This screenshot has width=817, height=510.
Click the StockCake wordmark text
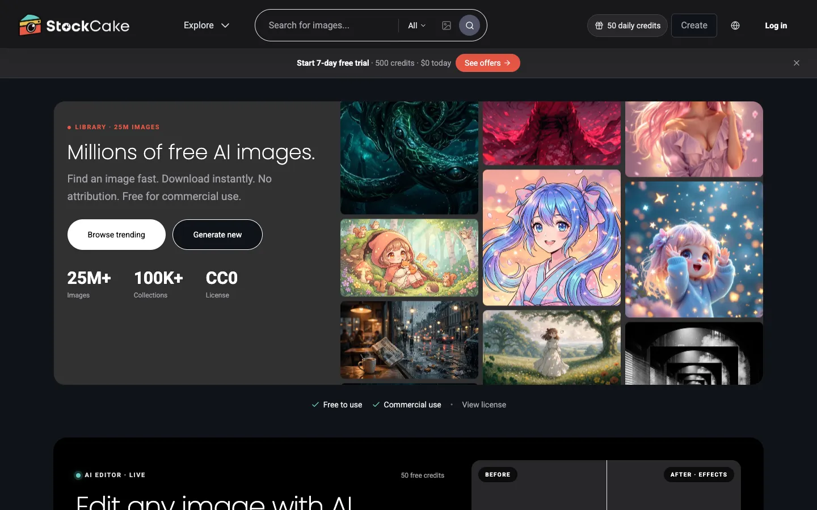tap(88, 26)
